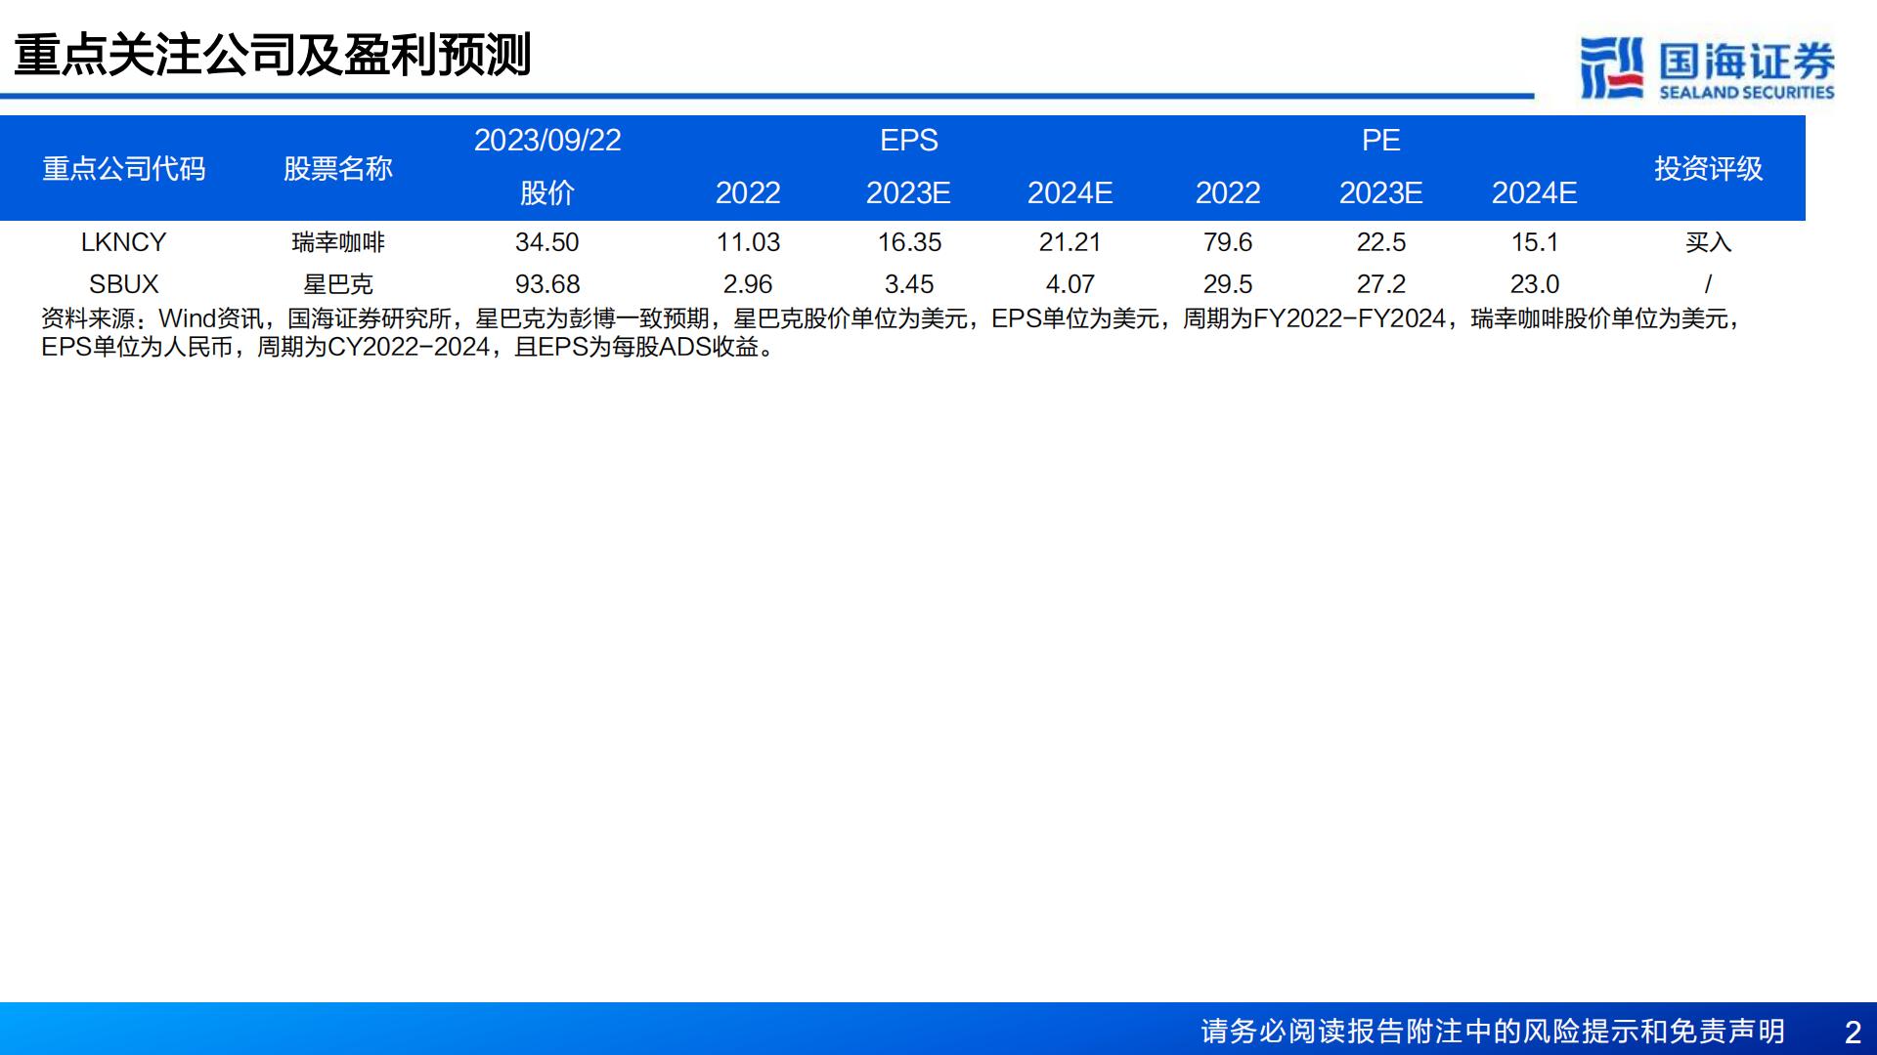Click the footnote line starting EPS单位为人民币

coord(411,347)
